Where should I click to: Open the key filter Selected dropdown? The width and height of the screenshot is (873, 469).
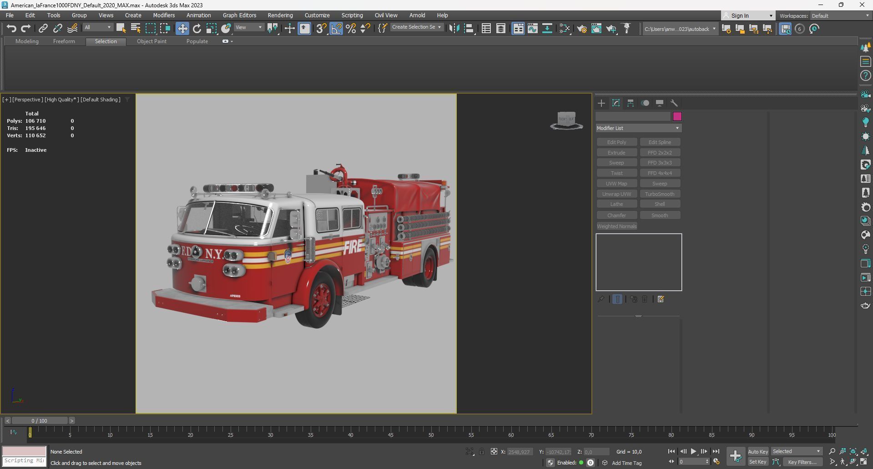pyautogui.click(x=797, y=452)
